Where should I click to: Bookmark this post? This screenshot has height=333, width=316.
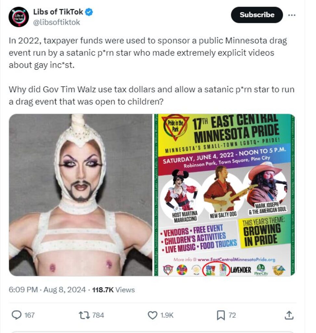pyautogui.click(x=221, y=315)
